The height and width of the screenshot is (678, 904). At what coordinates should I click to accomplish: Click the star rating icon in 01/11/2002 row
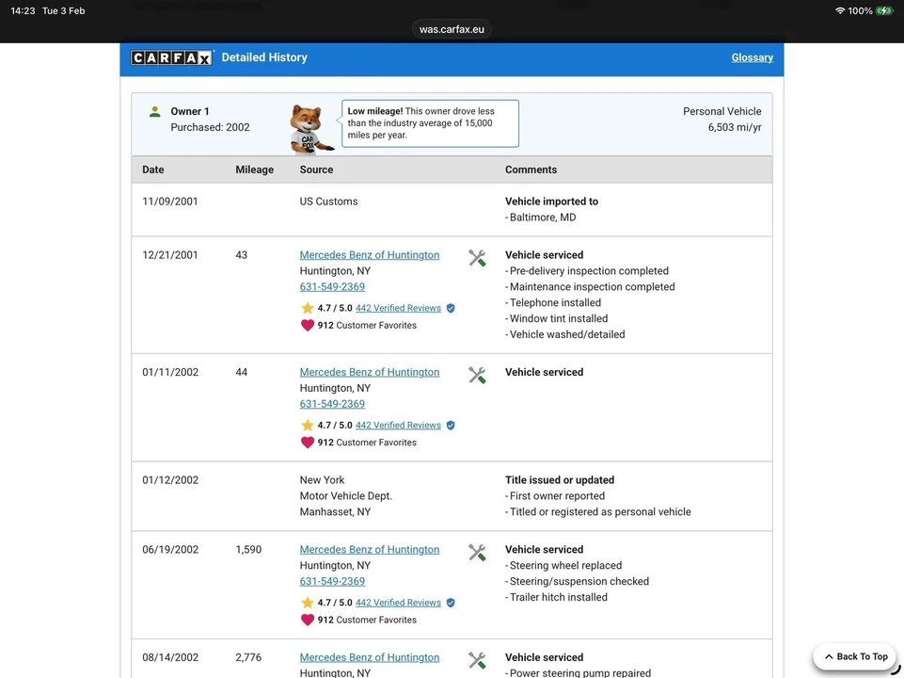click(308, 426)
